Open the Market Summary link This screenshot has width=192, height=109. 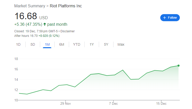point(29,6)
